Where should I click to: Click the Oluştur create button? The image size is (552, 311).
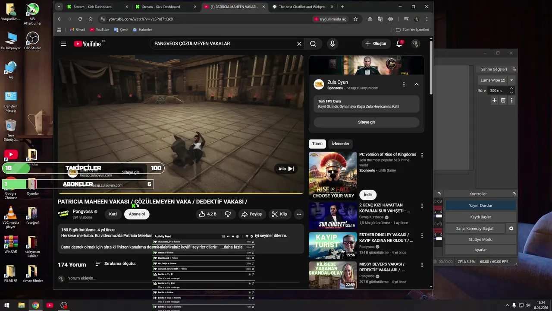[376, 44]
